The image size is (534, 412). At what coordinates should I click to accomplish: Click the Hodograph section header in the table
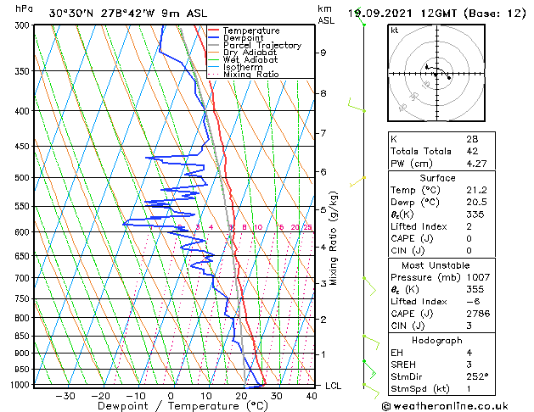(x=437, y=340)
